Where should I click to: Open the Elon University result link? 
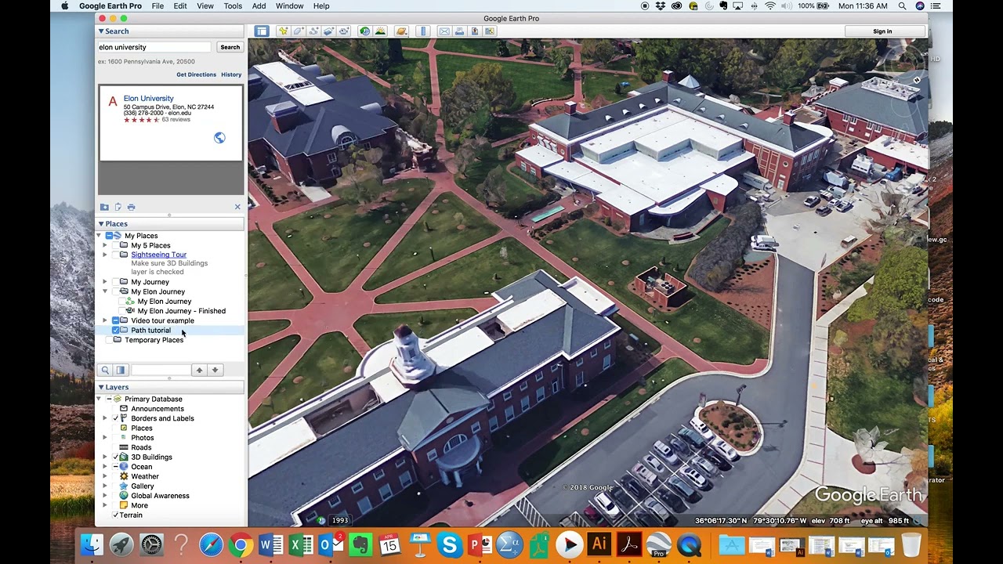tap(148, 99)
